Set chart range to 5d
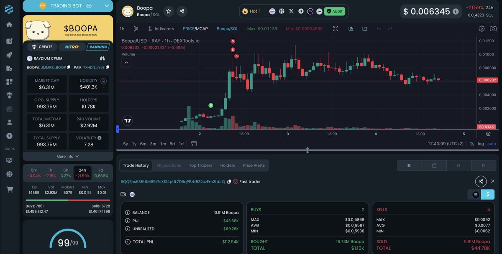502x254 pixels. tap(172, 144)
